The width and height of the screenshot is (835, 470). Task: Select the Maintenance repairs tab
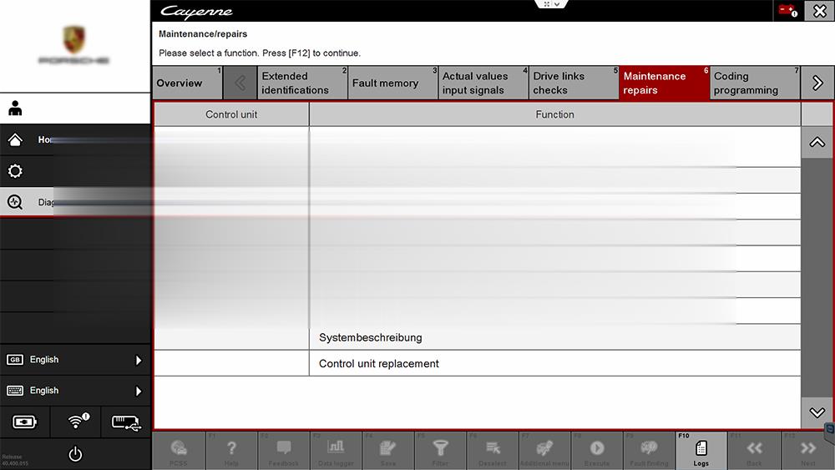[x=665, y=83]
